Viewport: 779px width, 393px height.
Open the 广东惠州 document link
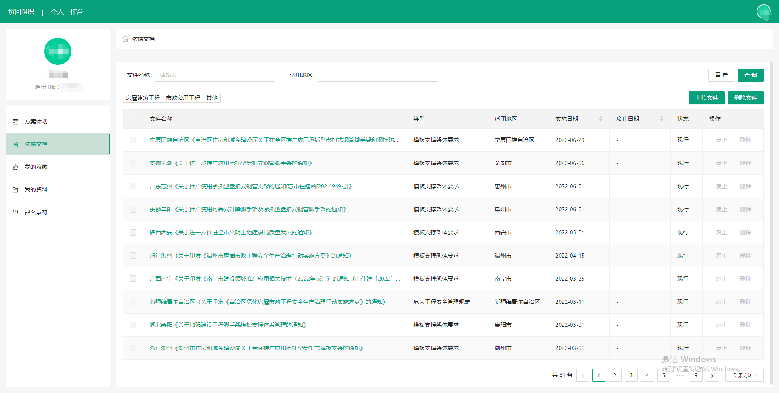(251, 186)
